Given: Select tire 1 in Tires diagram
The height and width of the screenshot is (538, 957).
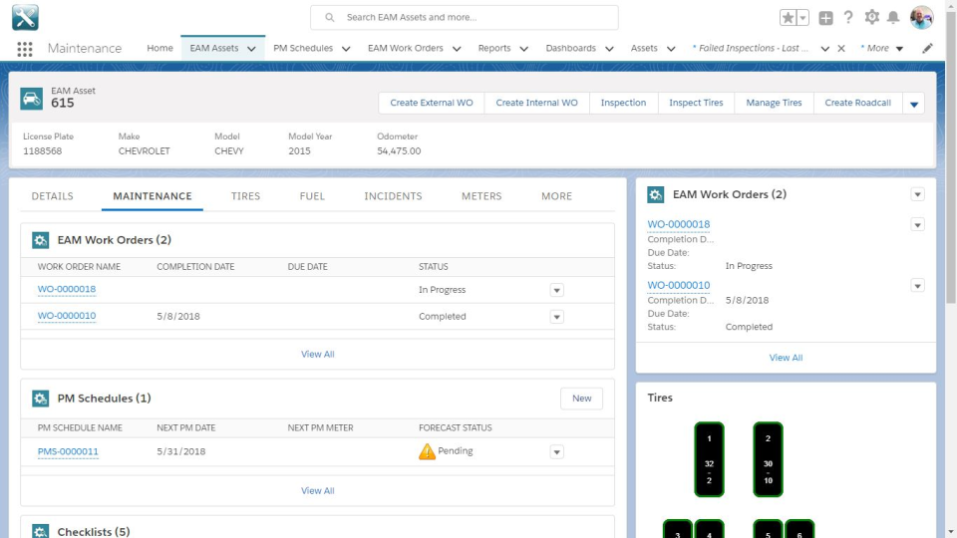Looking at the screenshot, I should [709, 459].
